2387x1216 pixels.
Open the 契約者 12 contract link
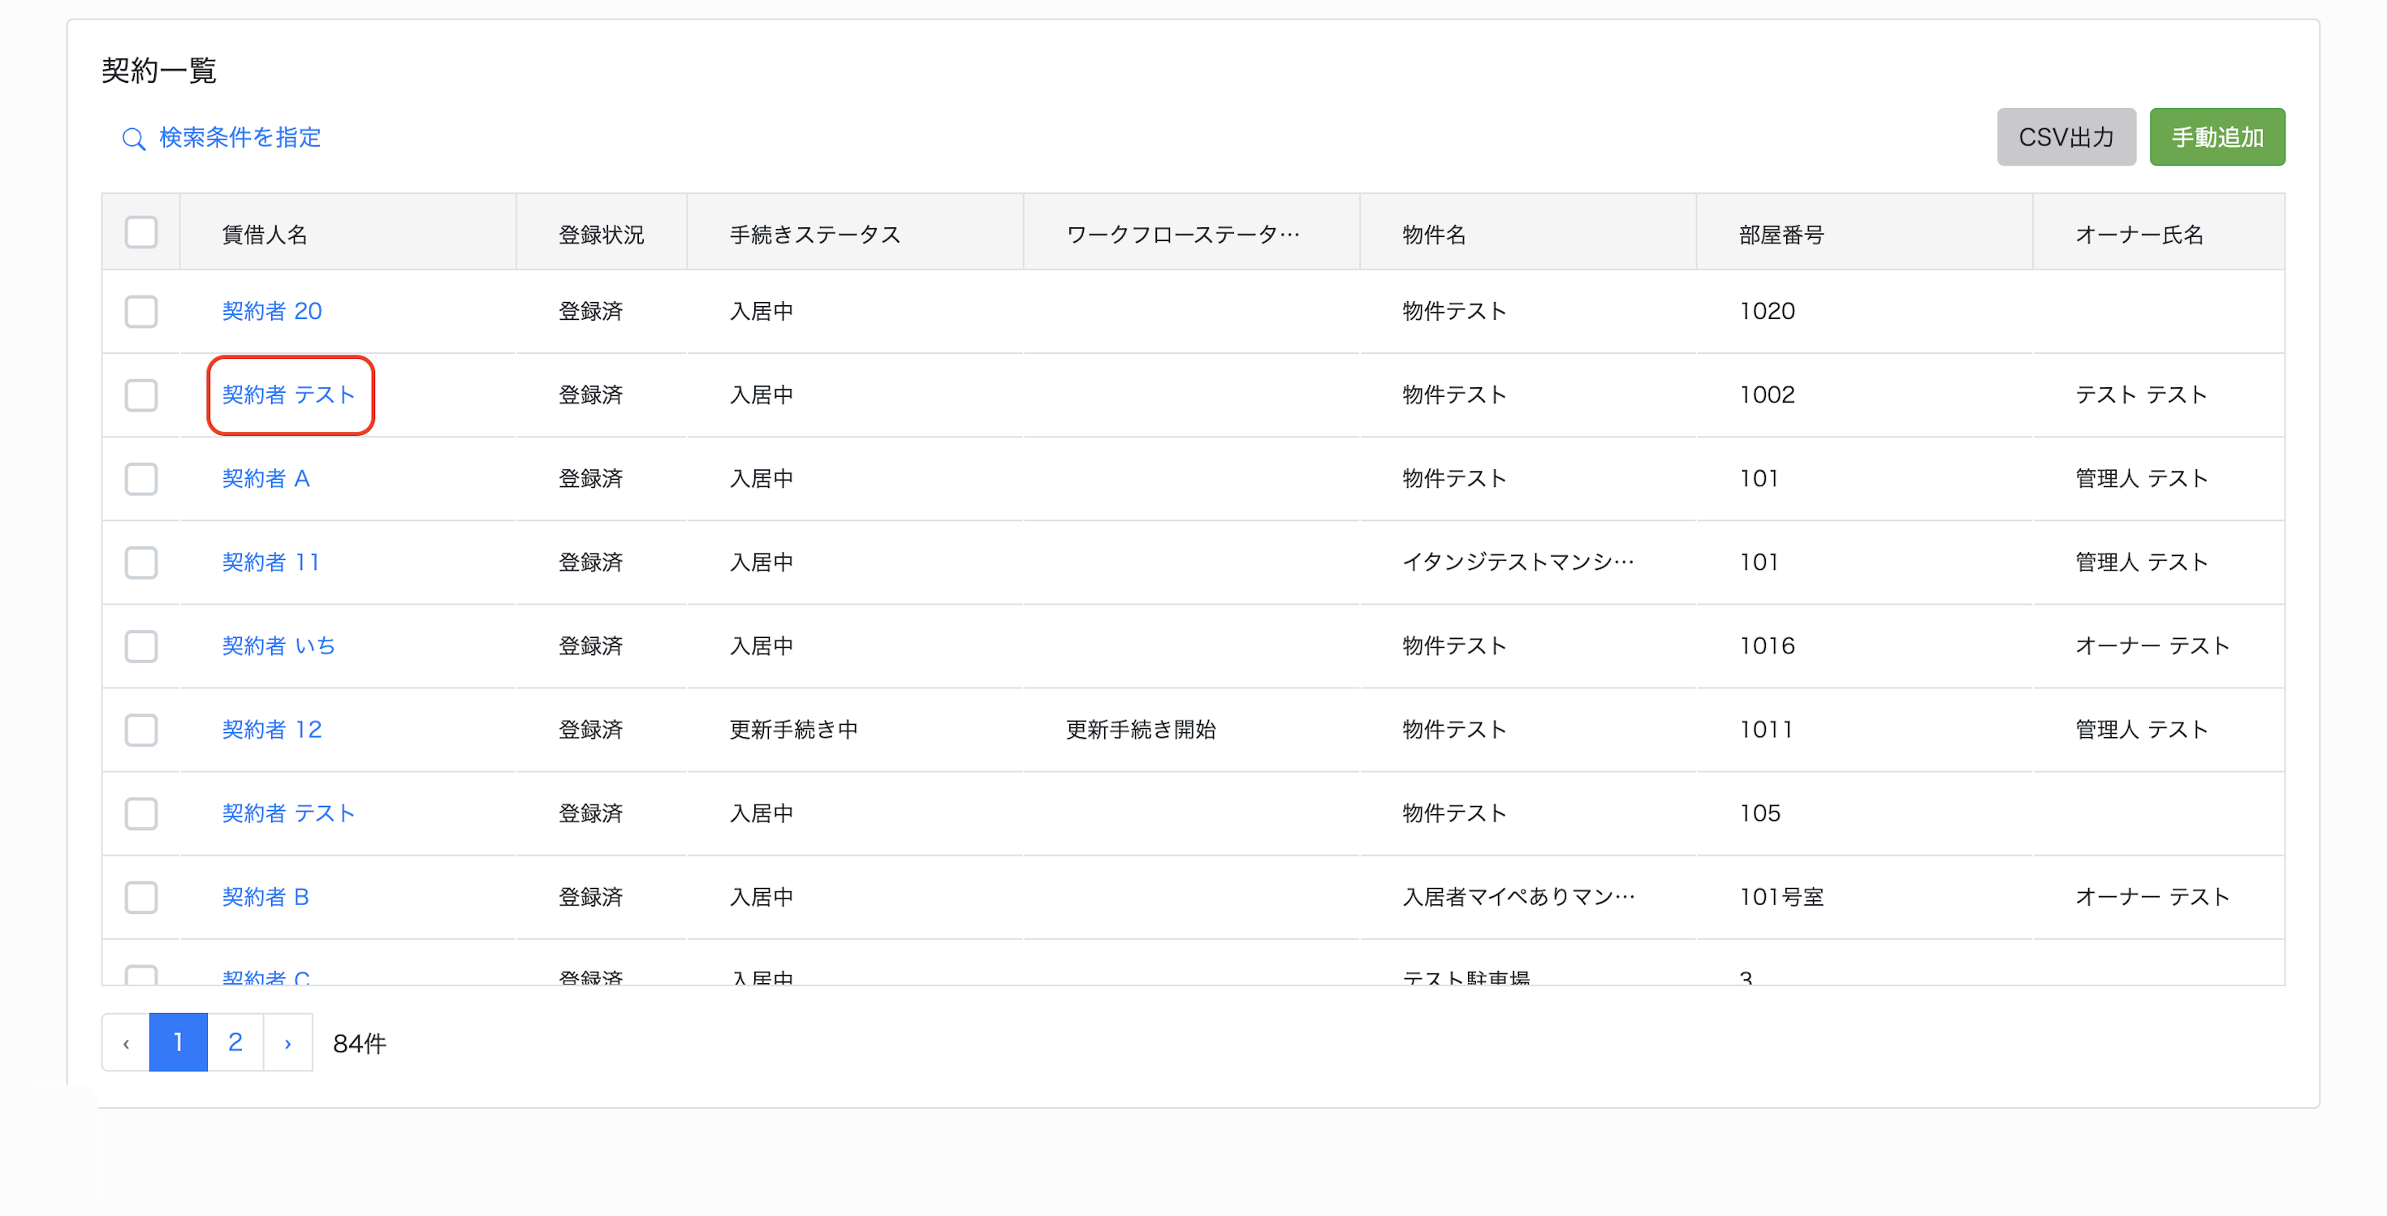[271, 730]
